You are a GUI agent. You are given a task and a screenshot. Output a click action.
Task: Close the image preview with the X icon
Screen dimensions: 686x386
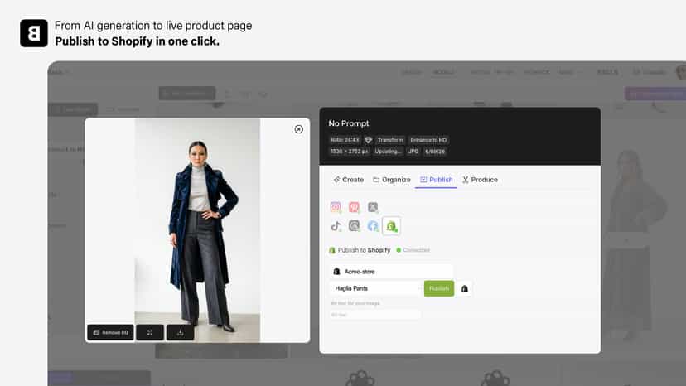[298, 129]
